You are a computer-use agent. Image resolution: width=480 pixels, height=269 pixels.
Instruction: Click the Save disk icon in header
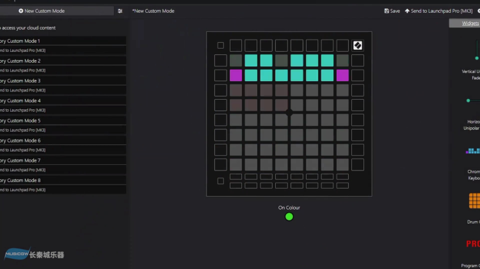(387, 11)
